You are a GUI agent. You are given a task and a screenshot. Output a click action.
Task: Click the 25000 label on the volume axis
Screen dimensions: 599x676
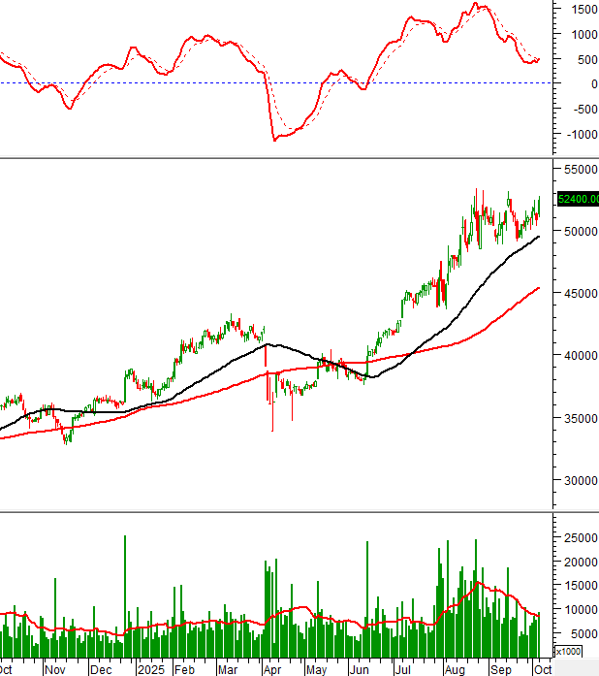(578, 538)
